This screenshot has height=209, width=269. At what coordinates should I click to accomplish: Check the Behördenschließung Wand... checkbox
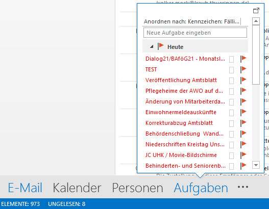click(x=231, y=134)
